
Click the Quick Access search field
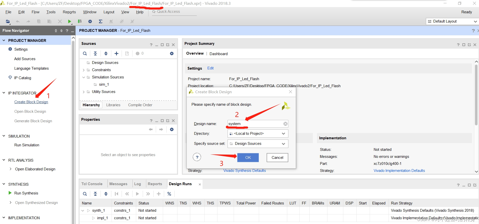click(174, 12)
